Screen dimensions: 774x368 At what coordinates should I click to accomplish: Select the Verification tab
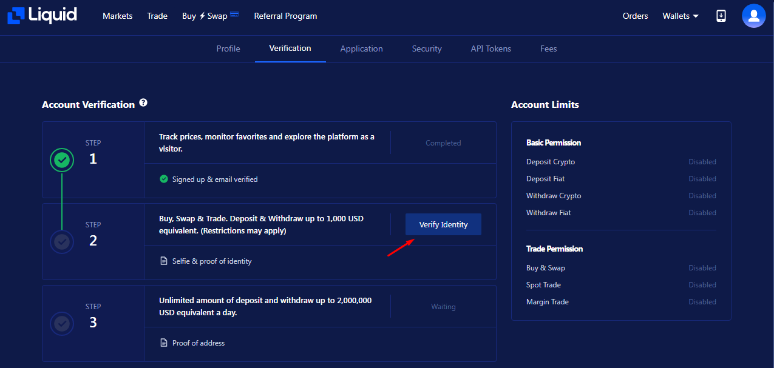pyautogui.click(x=290, y=48)
